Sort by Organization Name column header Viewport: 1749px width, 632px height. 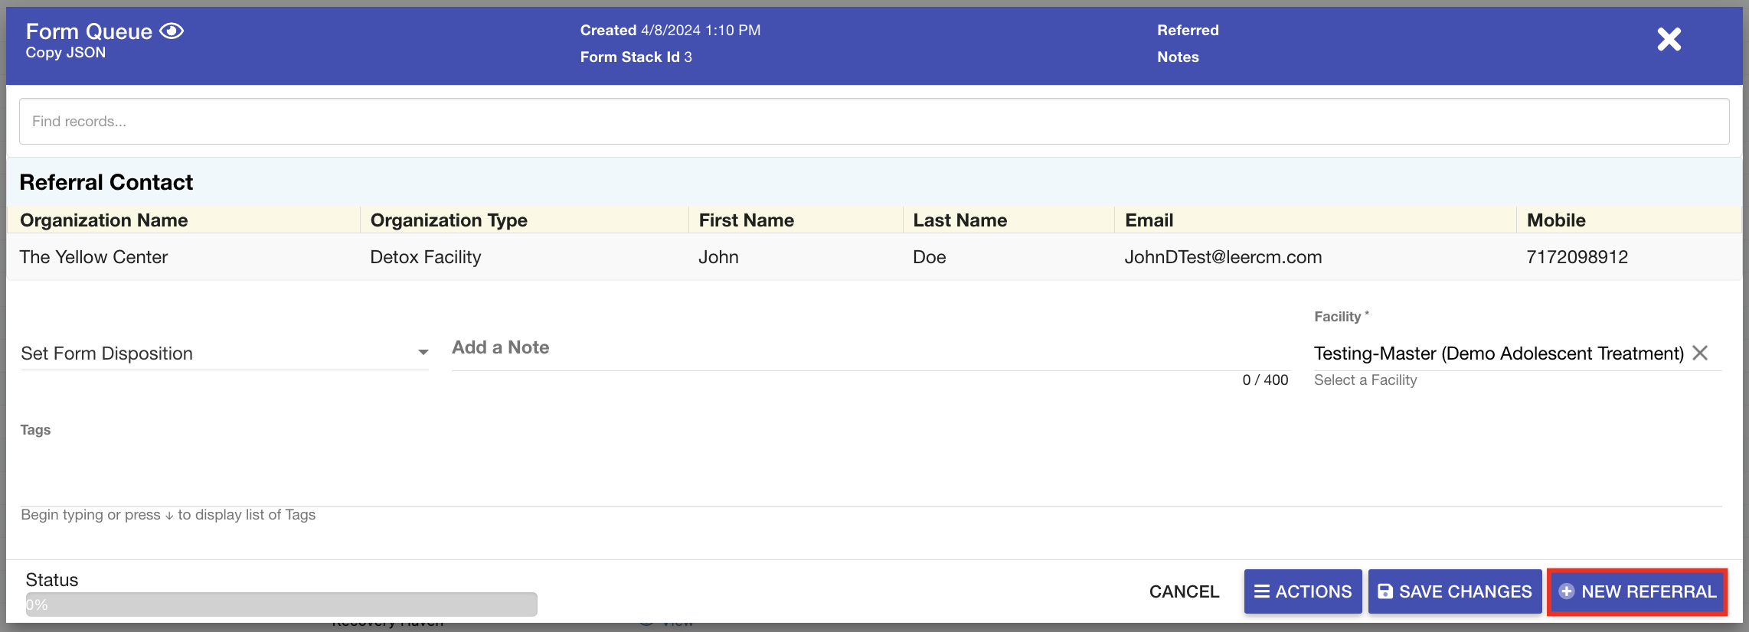coord(104,220)
